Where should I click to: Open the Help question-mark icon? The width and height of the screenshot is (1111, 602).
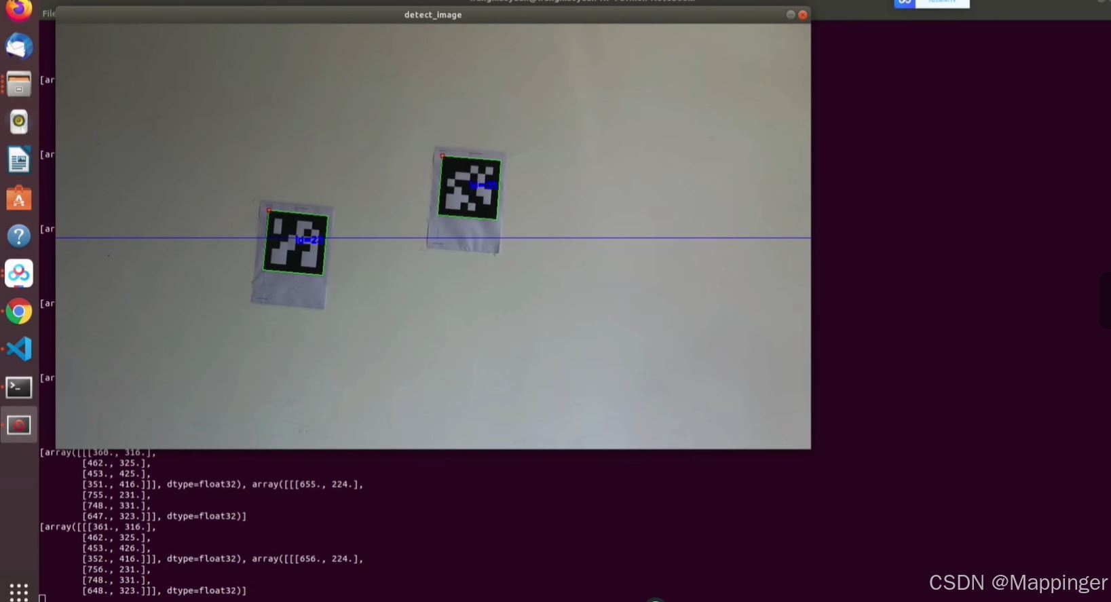(x=19, y=236)
